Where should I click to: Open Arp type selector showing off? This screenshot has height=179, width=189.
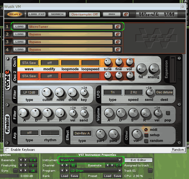click(x=29, y=133)
